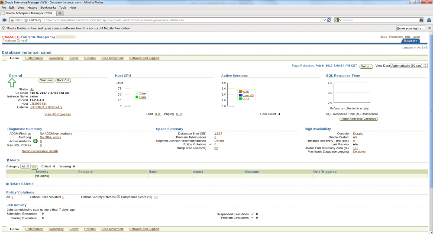
Task: Click the bookmark star in address bar
Action: (x=321, y=20)
